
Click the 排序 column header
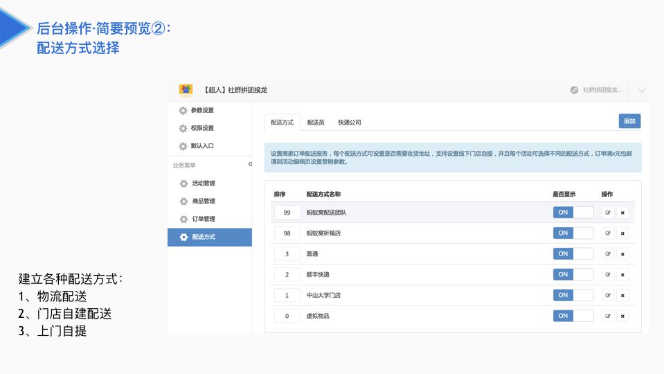(x=280, y=195)
